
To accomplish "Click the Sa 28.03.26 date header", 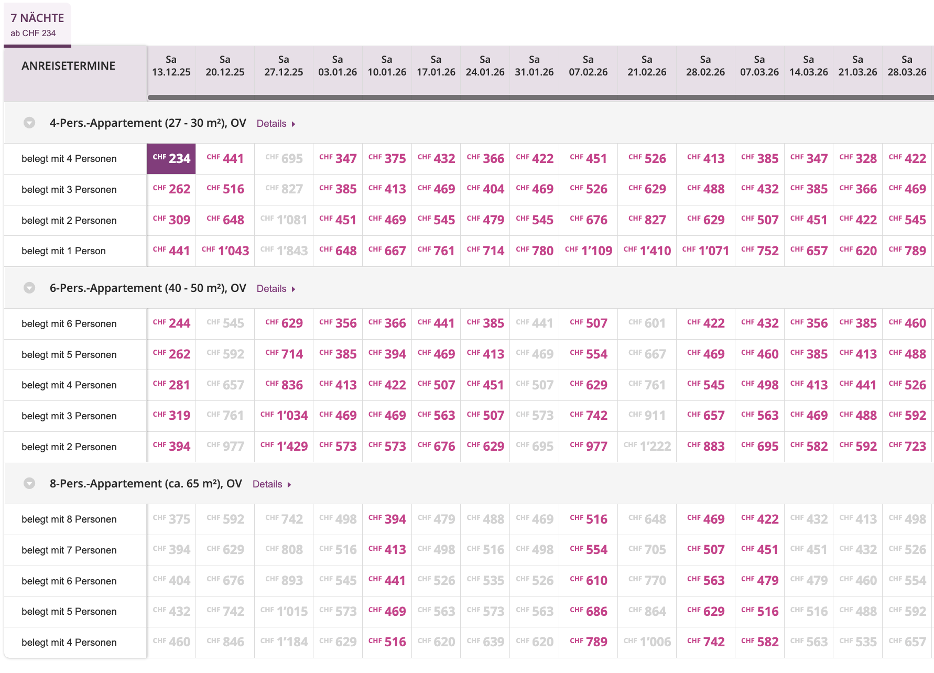I will click(907, 66).
